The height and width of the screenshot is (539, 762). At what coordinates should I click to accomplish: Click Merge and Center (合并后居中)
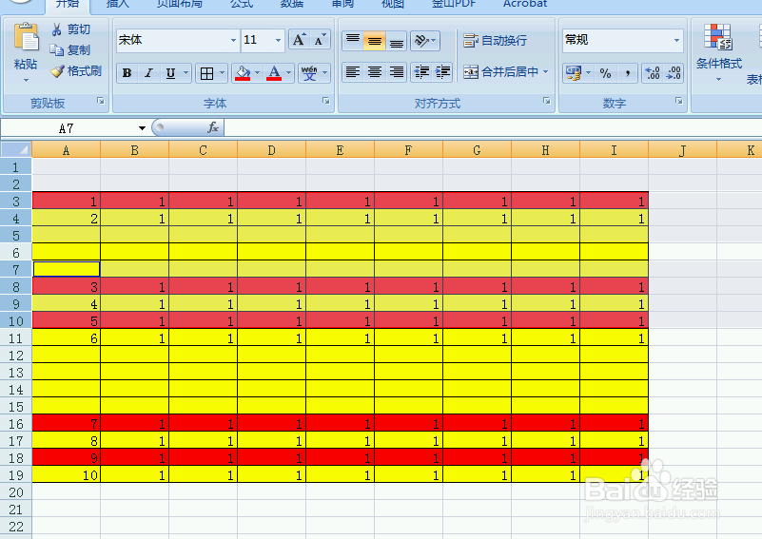coord(500,72)
